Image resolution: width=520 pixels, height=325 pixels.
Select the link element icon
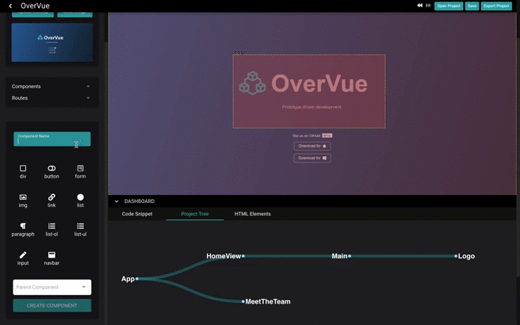(x=52, y=197)
